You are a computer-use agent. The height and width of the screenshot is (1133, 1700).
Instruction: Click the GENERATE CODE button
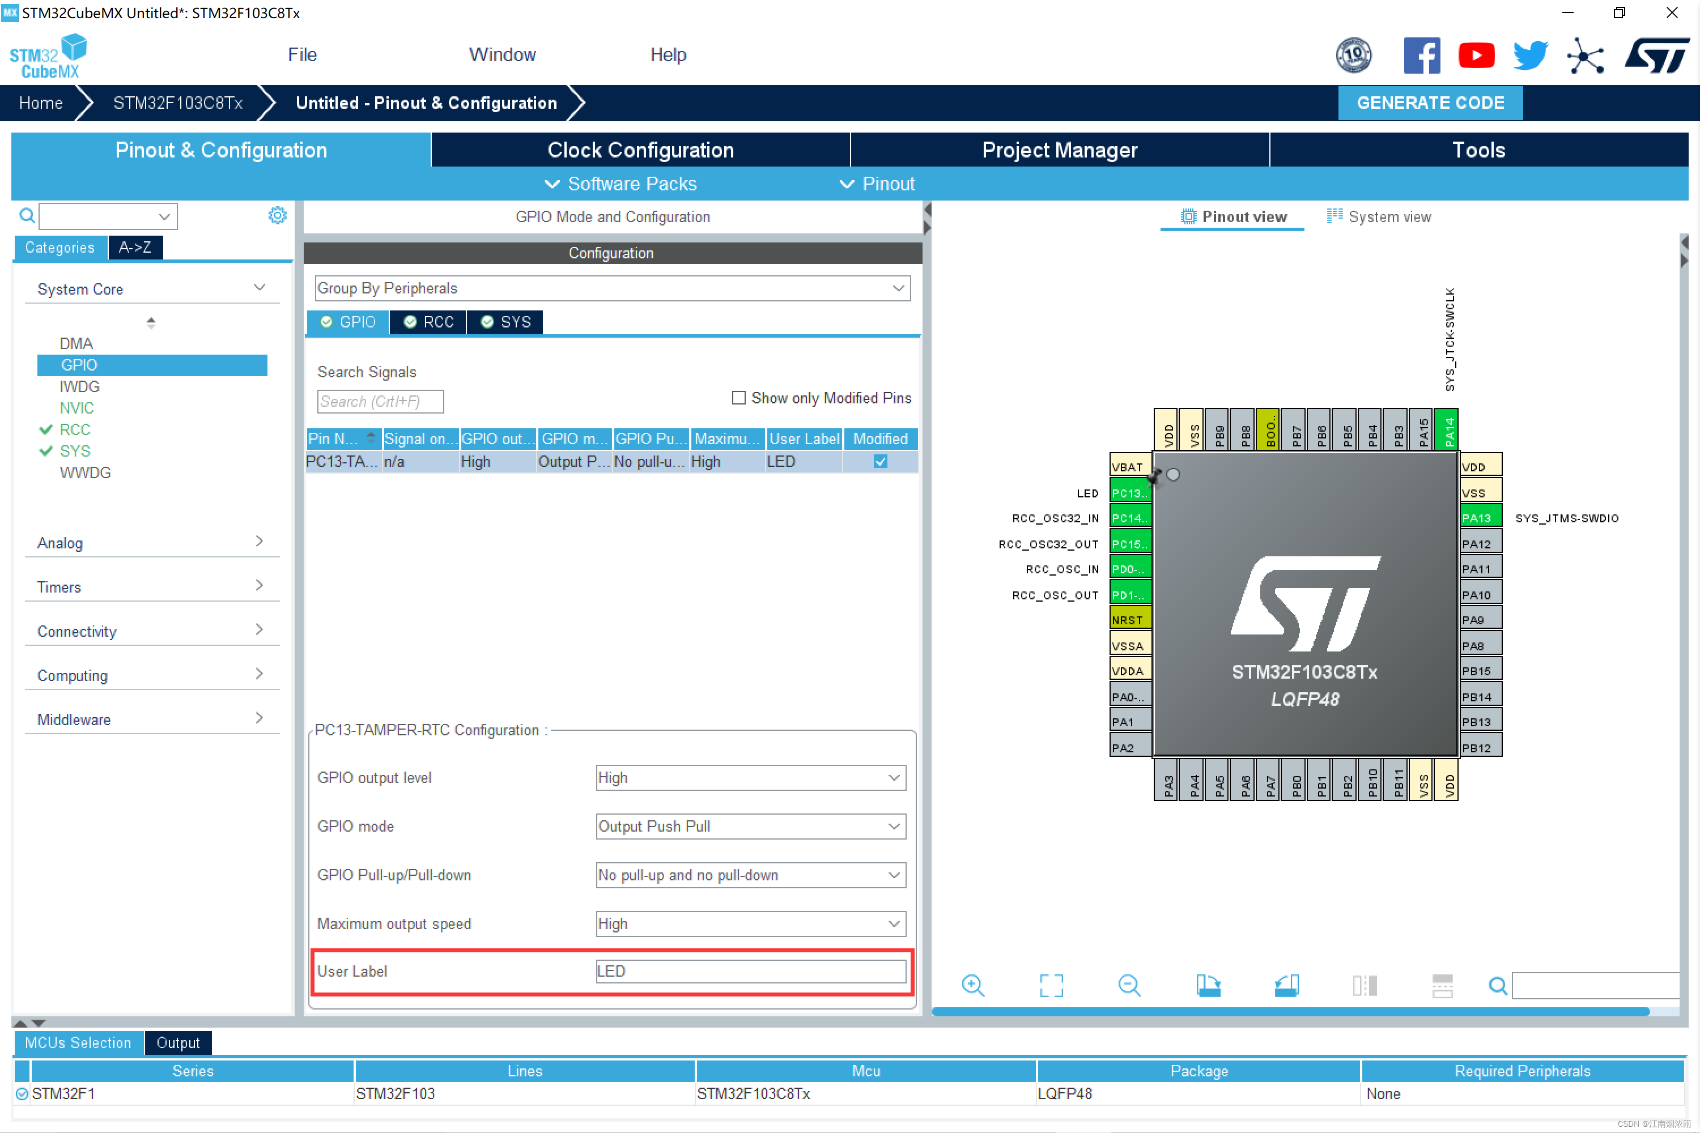pyautogui.click(x=1430, y=103)
